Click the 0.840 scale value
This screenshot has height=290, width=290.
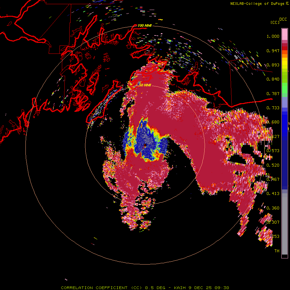pyautogui.click(x=273, y=79)
